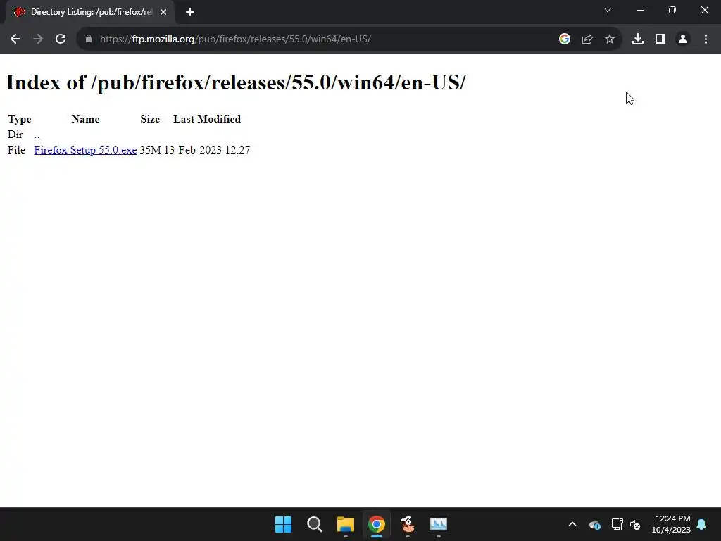The width and height of the screenshot is (721, 541).
Task: Go back using the browser back arrow
Action: tap(15, 39)
